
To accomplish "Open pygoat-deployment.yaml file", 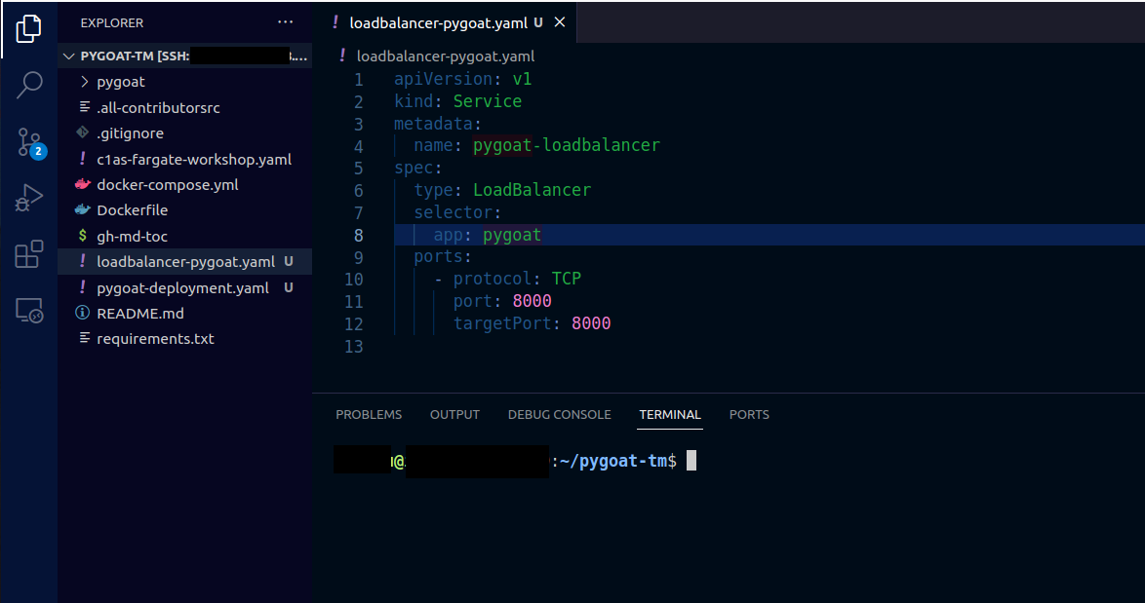I will (x=182, y=288).
